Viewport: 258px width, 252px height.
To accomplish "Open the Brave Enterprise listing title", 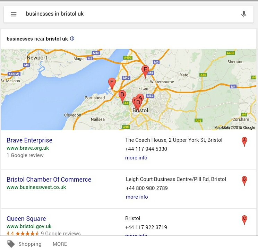I will [x=29, y=140].
